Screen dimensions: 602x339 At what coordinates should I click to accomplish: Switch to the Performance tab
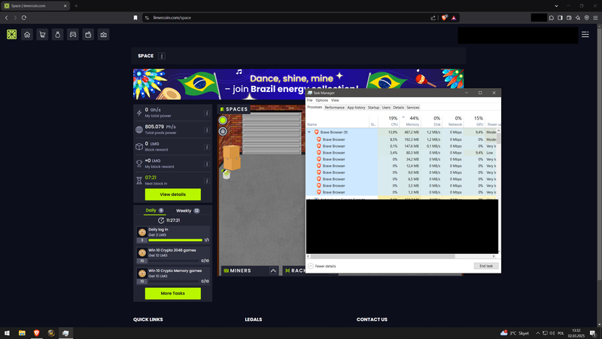(x=334, y=108)
